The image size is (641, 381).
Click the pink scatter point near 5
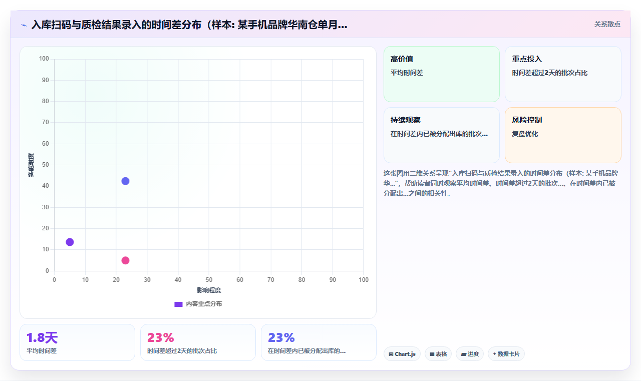click(x=125, y=260)
